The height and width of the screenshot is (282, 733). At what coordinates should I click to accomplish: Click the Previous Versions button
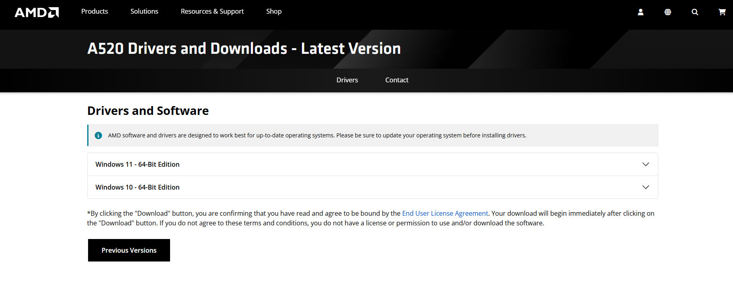(x=129, y=250)
